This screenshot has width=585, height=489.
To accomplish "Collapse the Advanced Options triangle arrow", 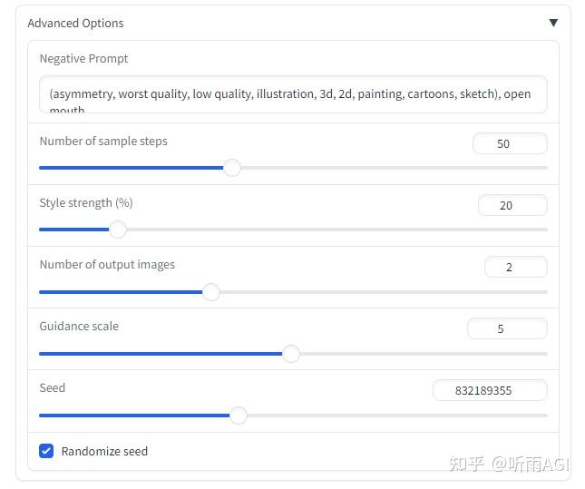I will [553, 23].
